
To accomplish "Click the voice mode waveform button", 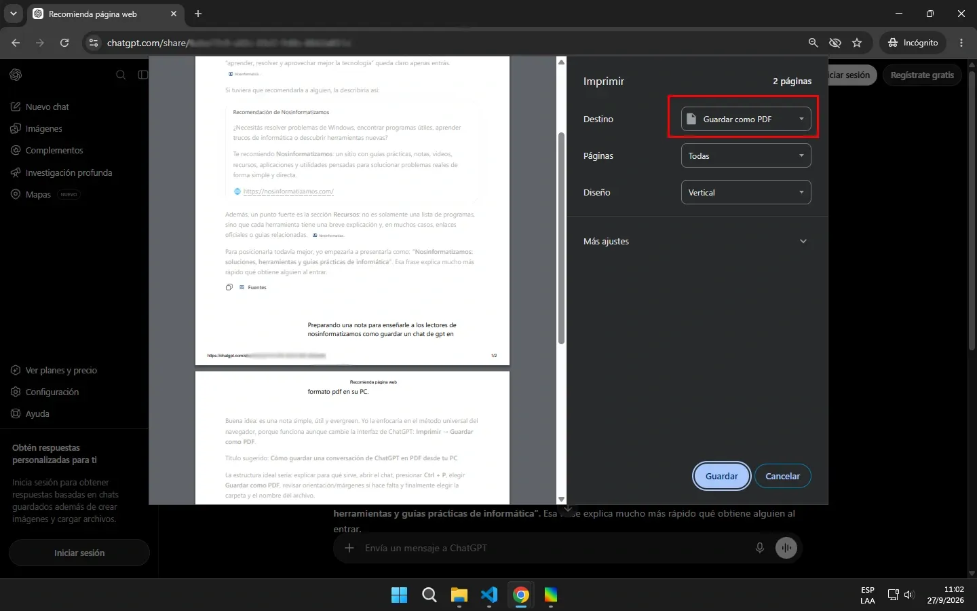I will 786,548.
